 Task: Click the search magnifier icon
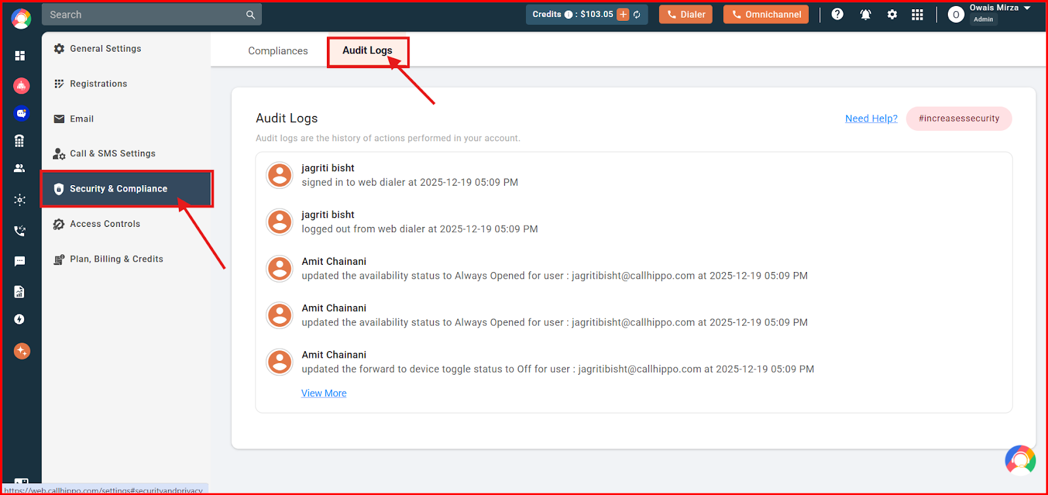[250, 14]
